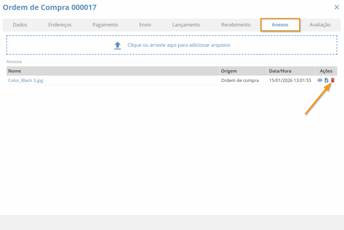Click the Nome column header
Image resolution: width=344 pixels, height=230 pixels.
tap(14, 71)
